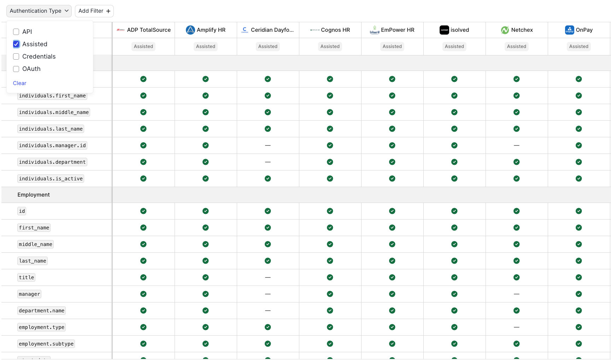The image size is (611, 360).
Task: Click Cognos HR check for individuals.manager.id
Action: coord(330,145)
